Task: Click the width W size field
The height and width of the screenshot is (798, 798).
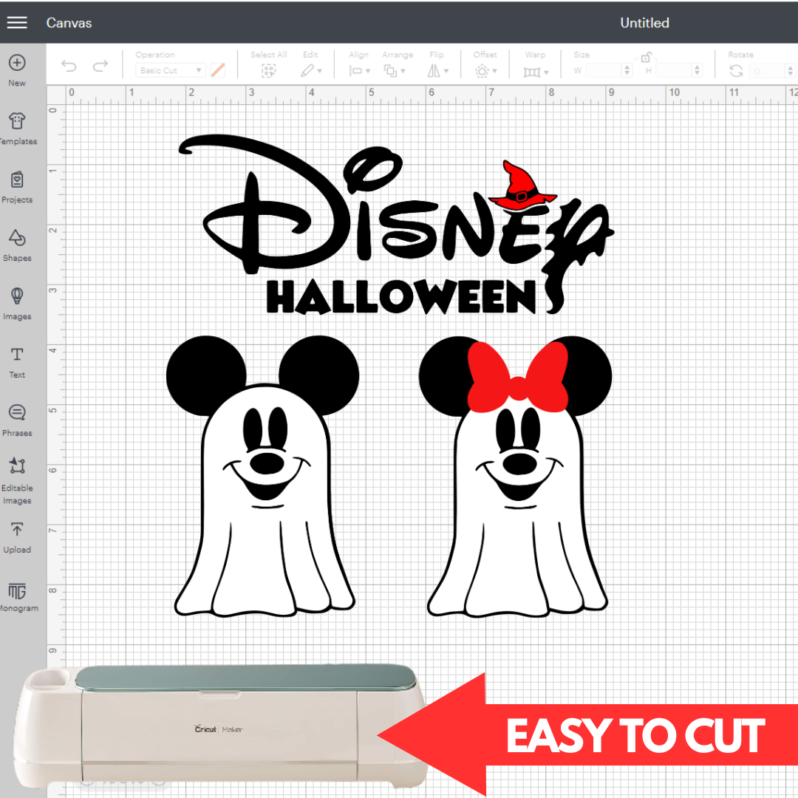Action: coord(604,70)
